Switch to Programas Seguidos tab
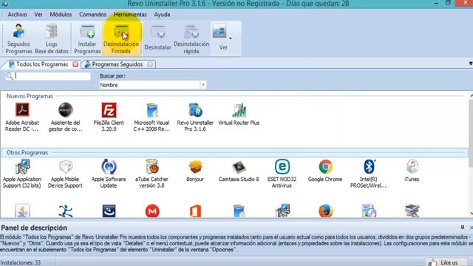This screenshot has height=266, width=473. pyautogui.click(x=118, y=64)
